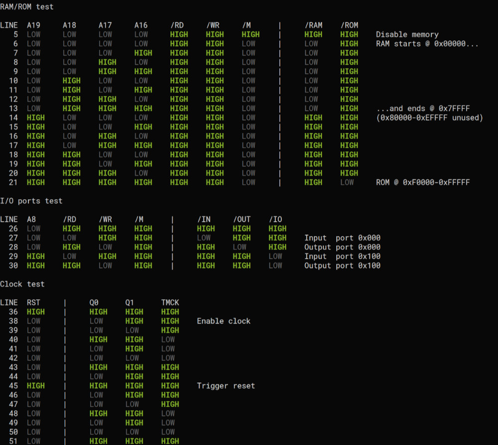Click the /ROM column header
This screenshot has height=445, width=498.
point(349,25)
